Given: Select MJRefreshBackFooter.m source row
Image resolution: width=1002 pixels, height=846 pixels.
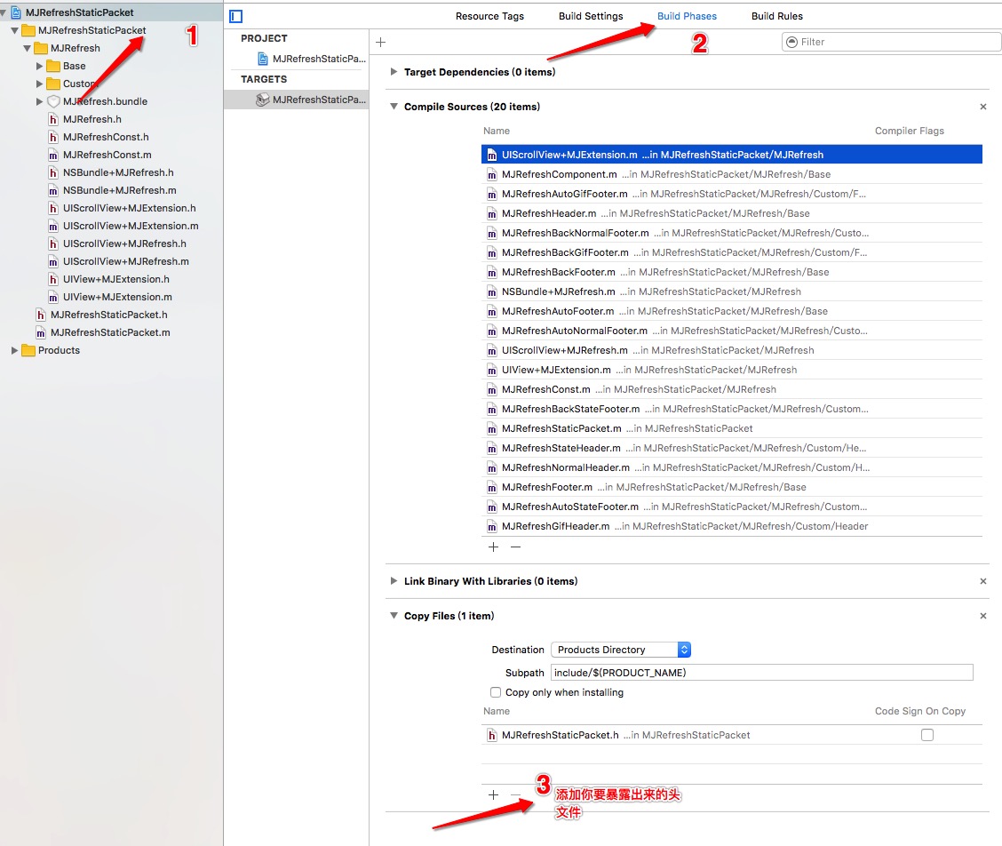Looking at the screenshot, I should (x=732, y=273).
